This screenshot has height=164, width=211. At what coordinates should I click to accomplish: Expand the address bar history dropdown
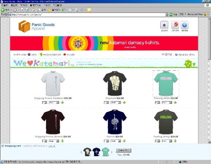167,14
